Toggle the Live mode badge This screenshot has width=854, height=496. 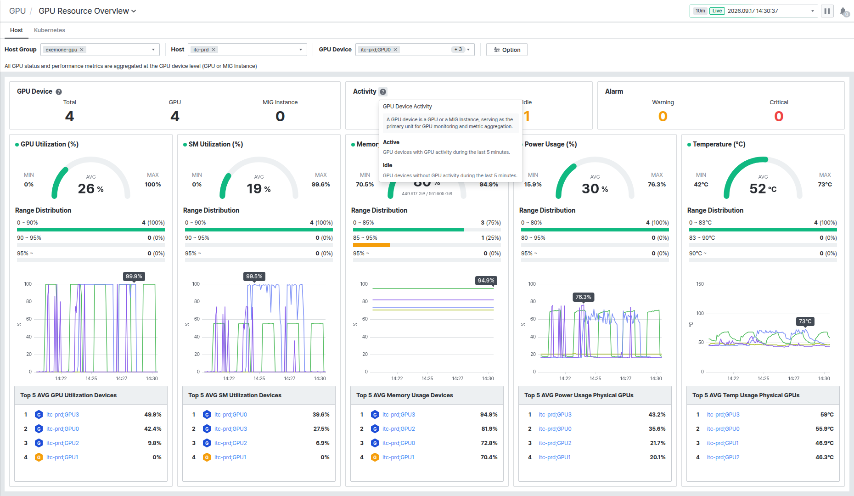(x=717, y=11)
